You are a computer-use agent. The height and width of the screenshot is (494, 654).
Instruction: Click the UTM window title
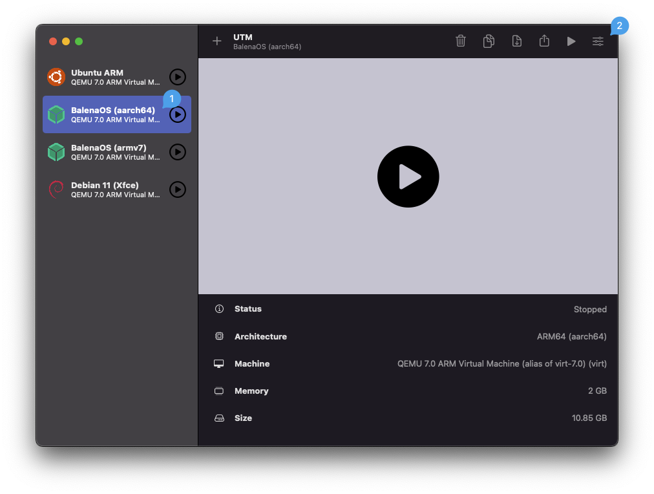pyautogui.click(x=243, y=37)
